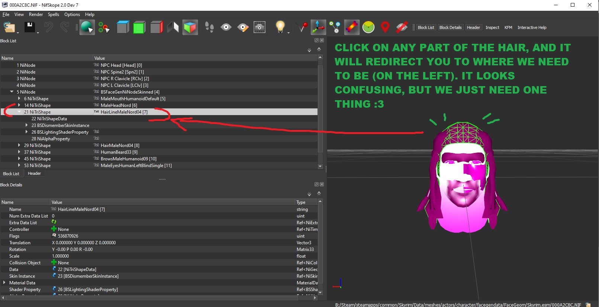The image size is (599, 307).
Task: Click the Walk footprints icon
Action: [x=209, y=27]
